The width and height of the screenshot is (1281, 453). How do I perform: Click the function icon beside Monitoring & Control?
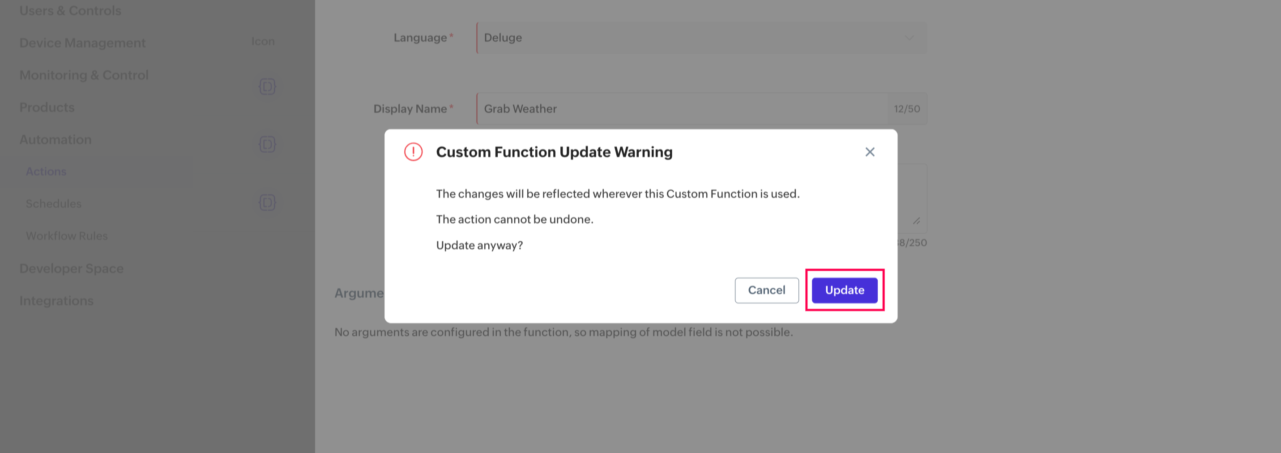pyautogui.click(x=267, y=86)
